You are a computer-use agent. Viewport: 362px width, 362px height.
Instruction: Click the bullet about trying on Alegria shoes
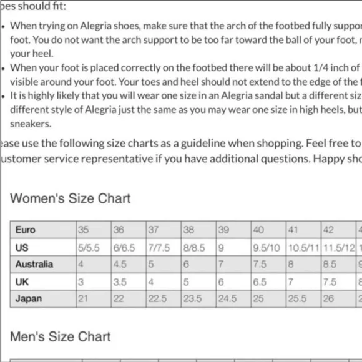[x=186, y=40]
